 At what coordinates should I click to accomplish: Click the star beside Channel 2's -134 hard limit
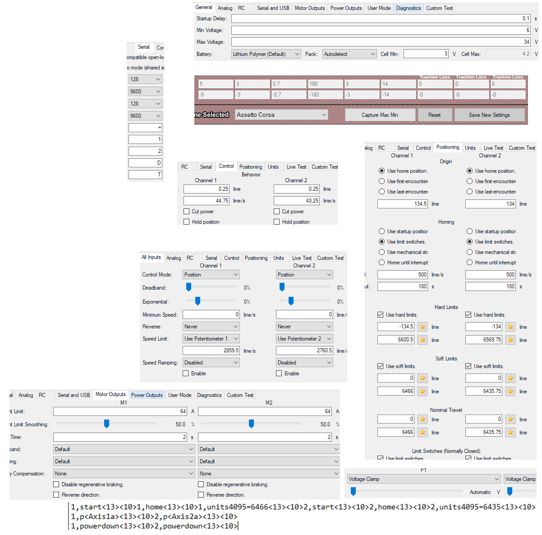tap(510, 327)
